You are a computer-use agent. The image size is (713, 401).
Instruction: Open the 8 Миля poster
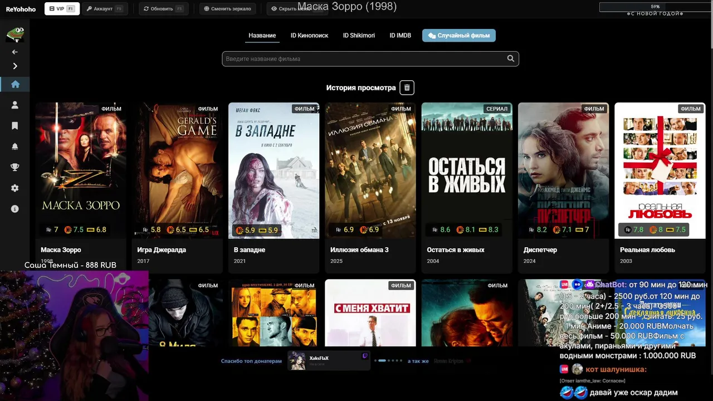185,313
